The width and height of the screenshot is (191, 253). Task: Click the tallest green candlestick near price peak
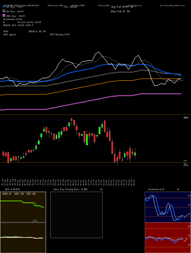(x=87, y=140)
